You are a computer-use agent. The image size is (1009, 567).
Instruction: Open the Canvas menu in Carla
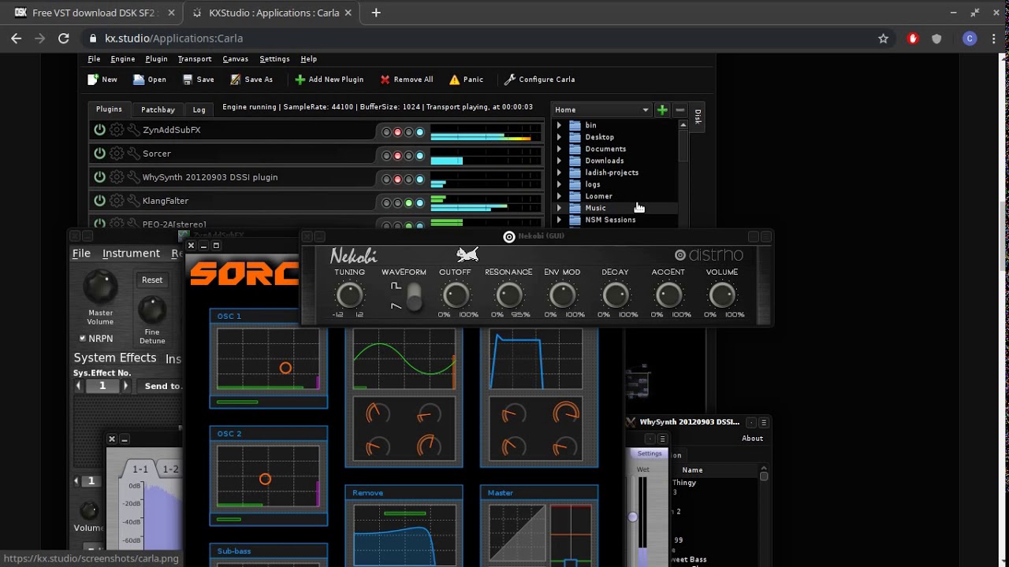click(235, 59)
